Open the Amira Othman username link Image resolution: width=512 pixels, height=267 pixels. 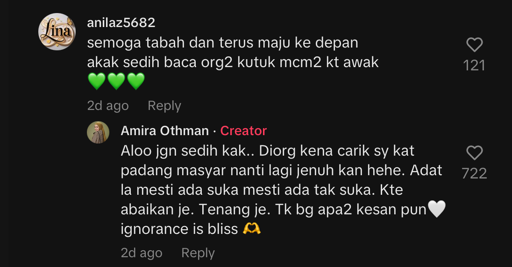164,131
